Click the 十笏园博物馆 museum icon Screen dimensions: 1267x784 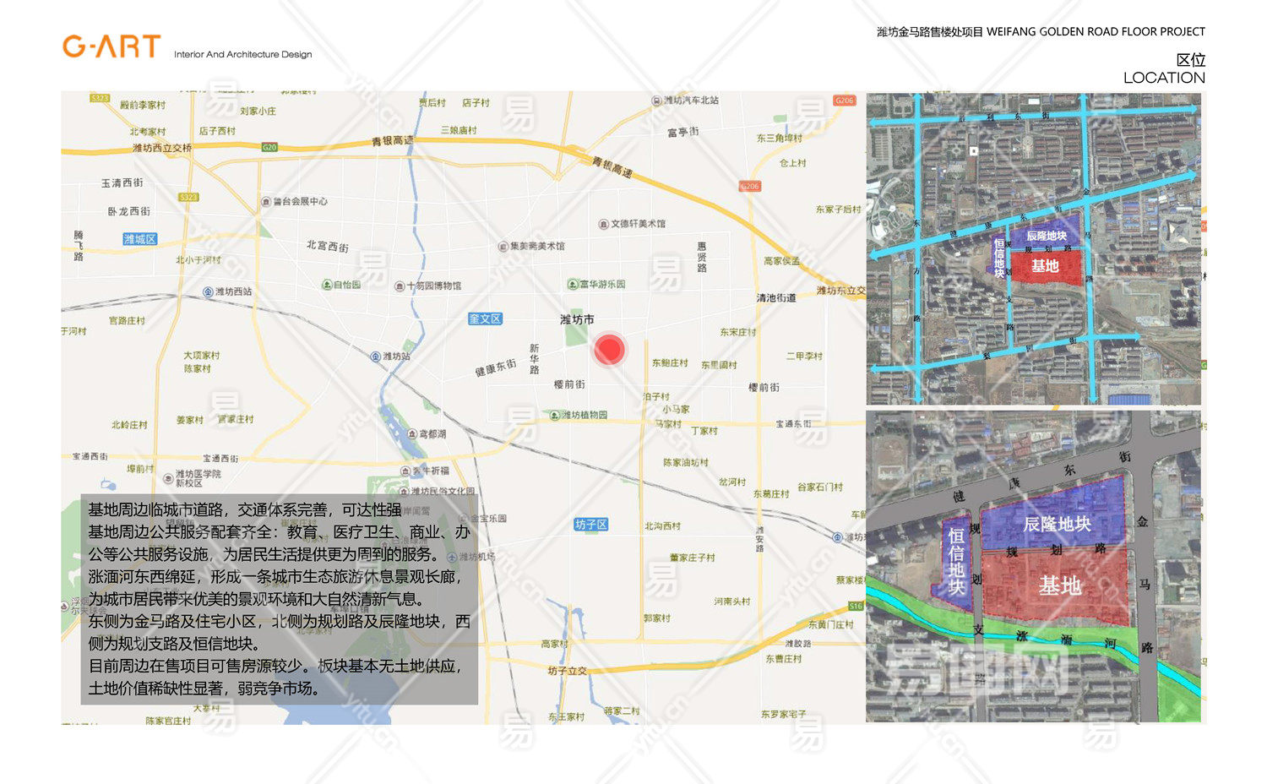pos(400,286)
